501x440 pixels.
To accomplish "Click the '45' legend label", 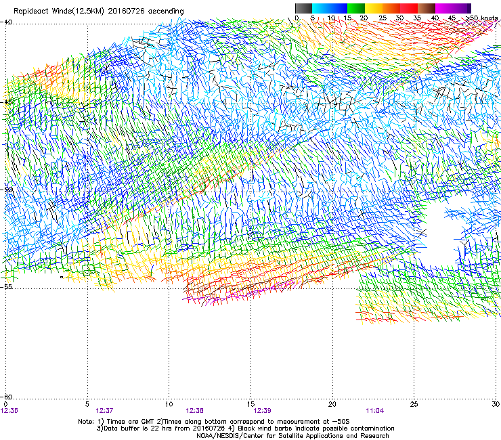I will pos(452,18).
